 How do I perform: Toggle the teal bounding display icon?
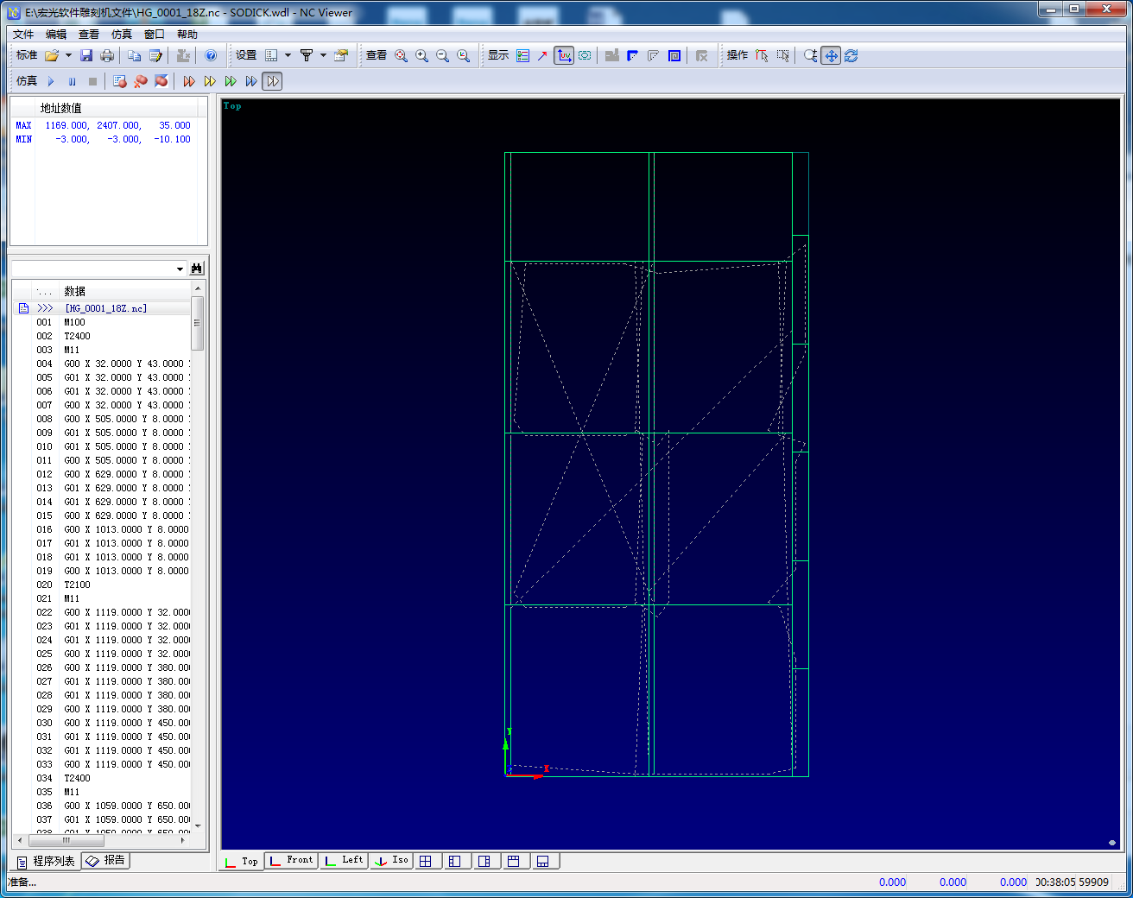(x=585, y=55)
